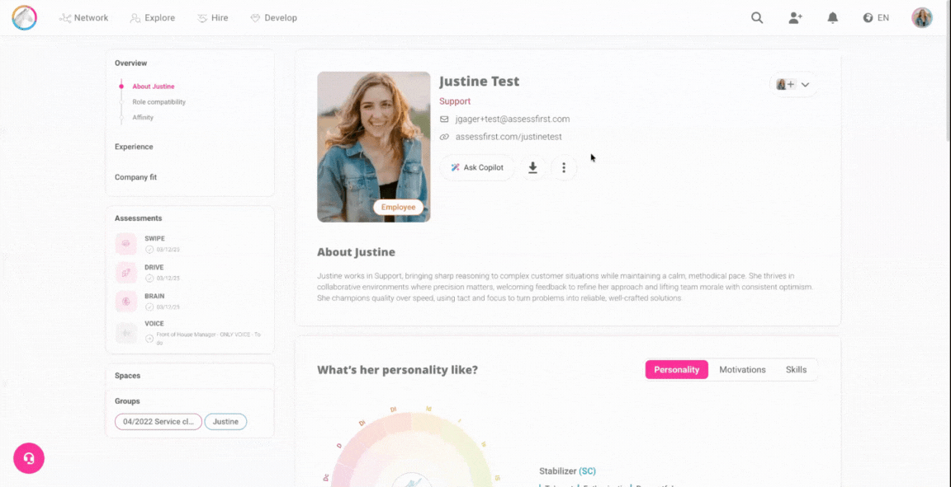This screenshot has width=951, height=487.
Task: Click the add user icon in header
Action: pyautogui.click(x=795, y=17)
